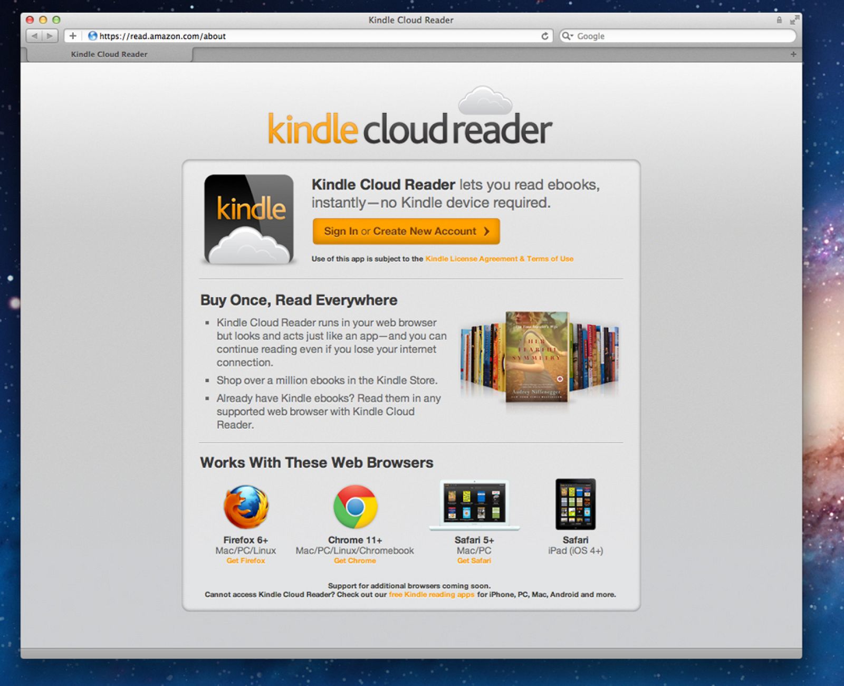The image size is (844, 686).
Task: Open a new tab with the plus button
Action: pos(792,53)
